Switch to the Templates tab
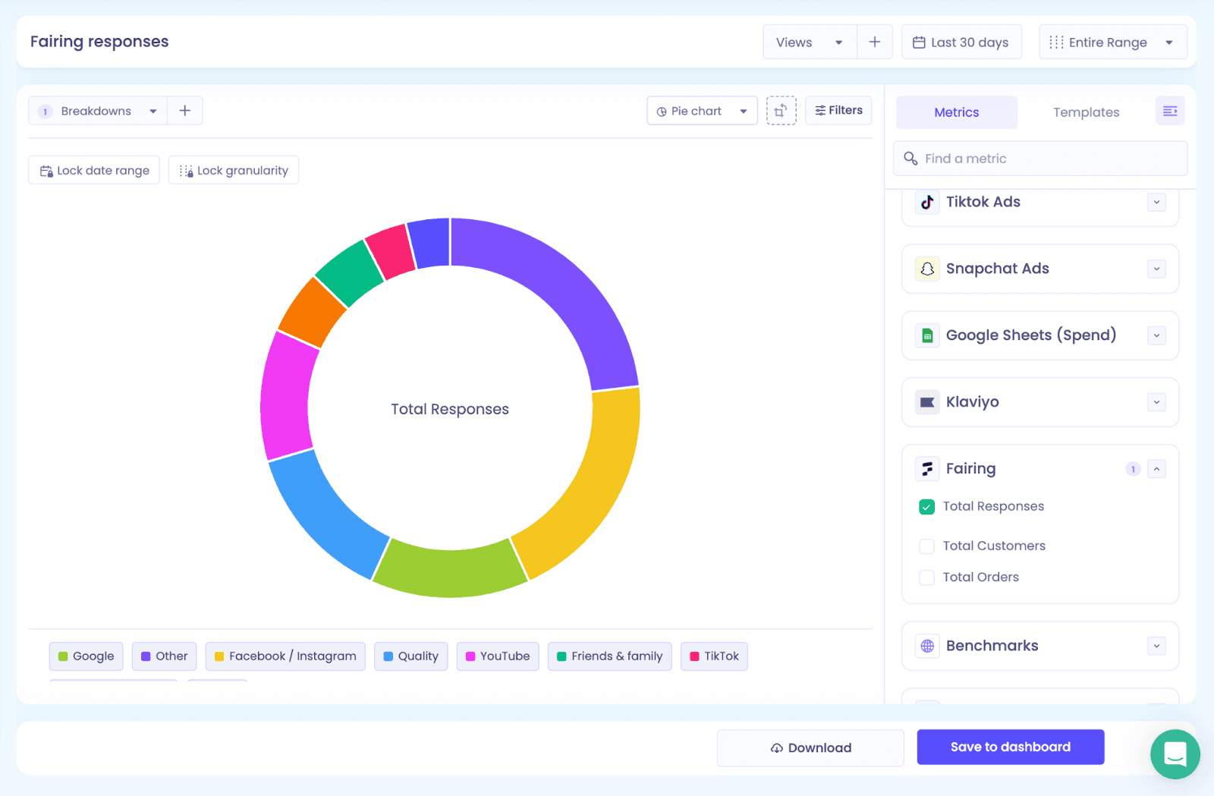 point(1086,112)
